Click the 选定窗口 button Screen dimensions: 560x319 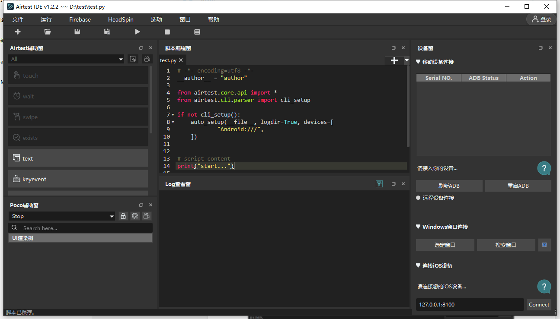coord(445,245)
